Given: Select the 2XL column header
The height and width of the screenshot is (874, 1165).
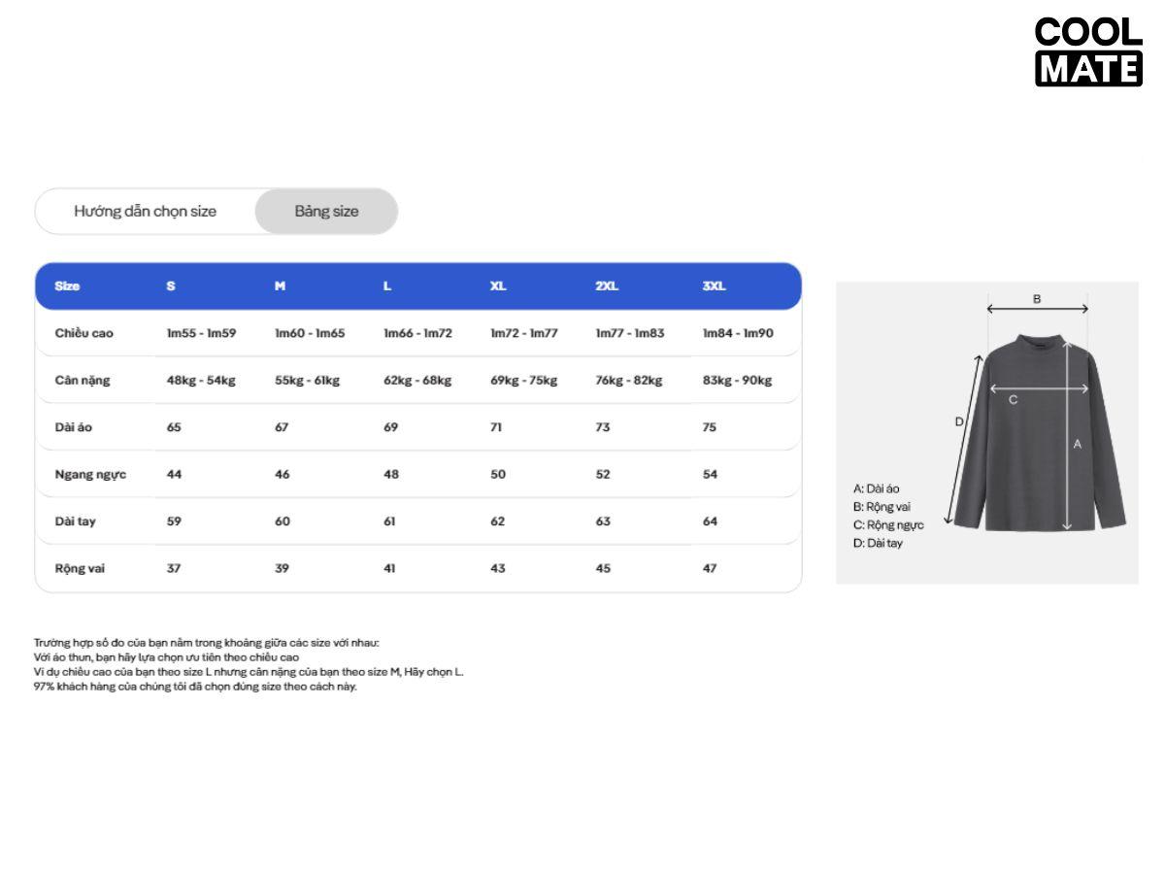Looking at the screenshot, I should pyautogui.click(x=606, y=286).
